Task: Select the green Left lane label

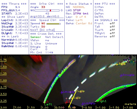Action: (48, 104)
